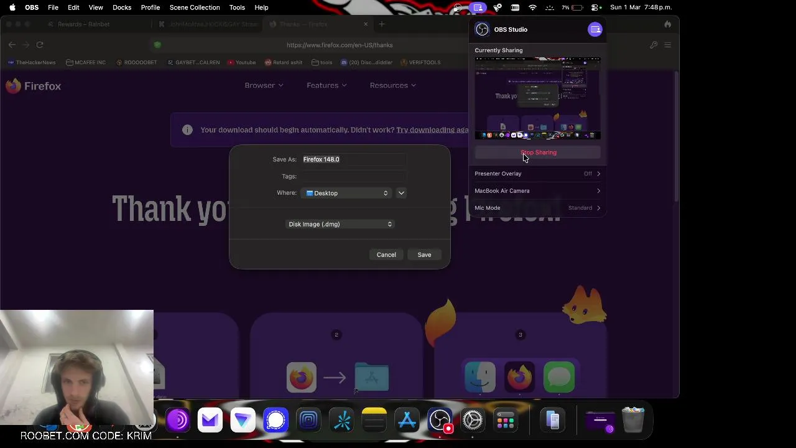Click the shared screen preview thumbnail
Viewport: 796px width, 448px height.
tap(538, 98)
